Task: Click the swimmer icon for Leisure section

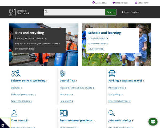Action: (16, 73)
